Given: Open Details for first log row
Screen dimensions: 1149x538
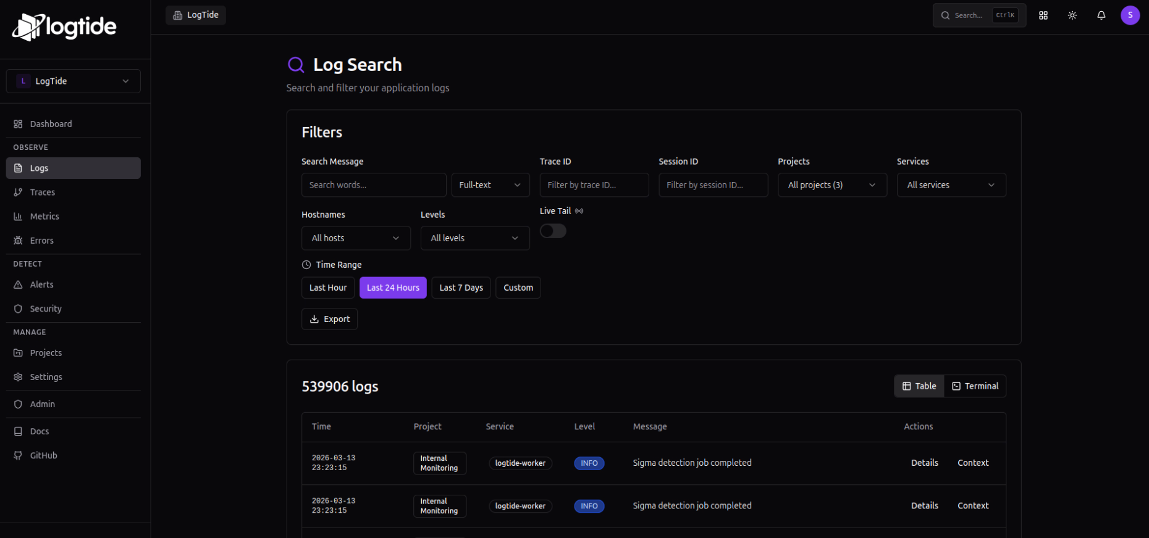Looking at the screenshot, I should (925, 463).
